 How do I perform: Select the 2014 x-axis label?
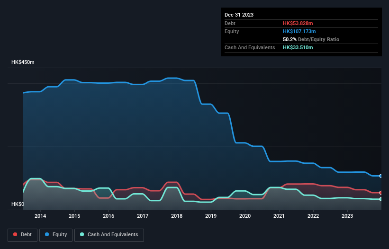(40, 216)
